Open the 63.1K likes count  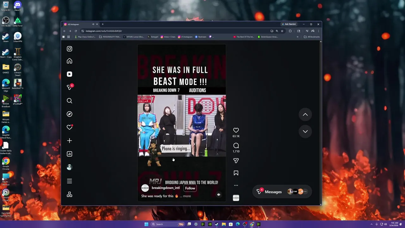click(236, 136)
